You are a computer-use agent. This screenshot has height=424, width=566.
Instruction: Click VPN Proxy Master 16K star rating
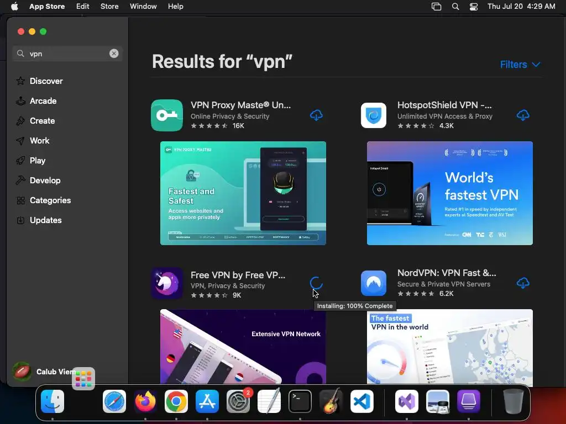pos(217,126)
